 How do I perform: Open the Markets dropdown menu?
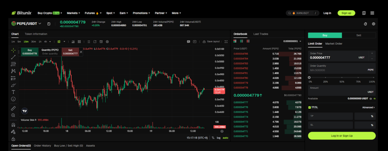[x=74, y=13]
